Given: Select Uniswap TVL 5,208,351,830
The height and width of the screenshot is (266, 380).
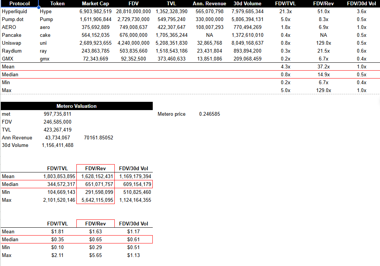Looking at the screenshot, I should pyautogui.click(x=172, y=43).
